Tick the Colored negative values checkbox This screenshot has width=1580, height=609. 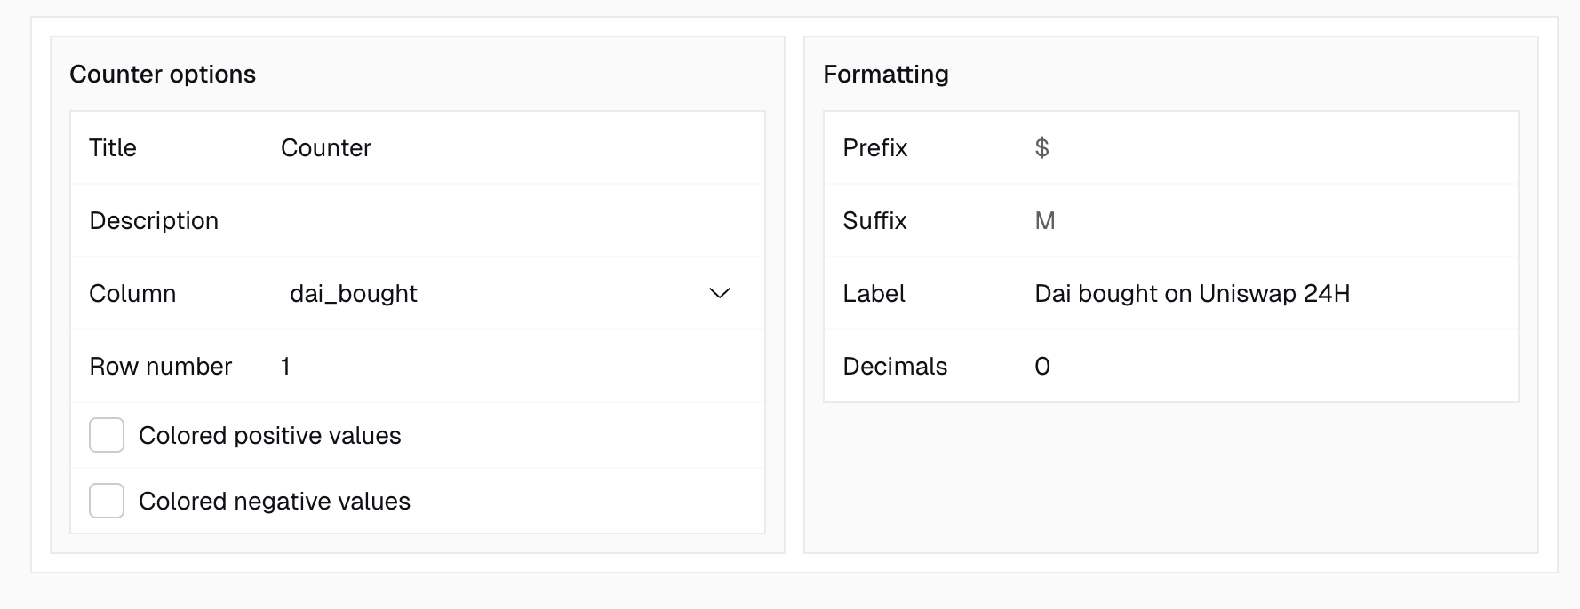coord(107,501)
